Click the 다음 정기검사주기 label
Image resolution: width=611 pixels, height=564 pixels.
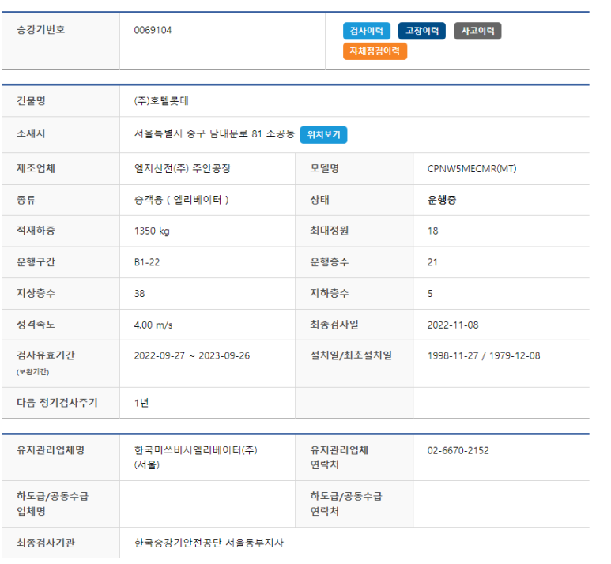coord(57,403)
